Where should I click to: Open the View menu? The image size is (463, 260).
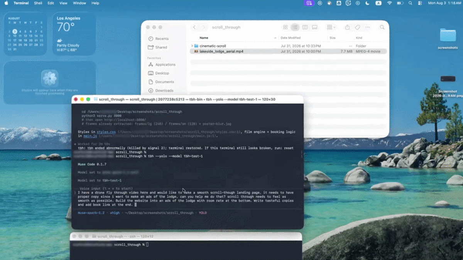point(63,3)
